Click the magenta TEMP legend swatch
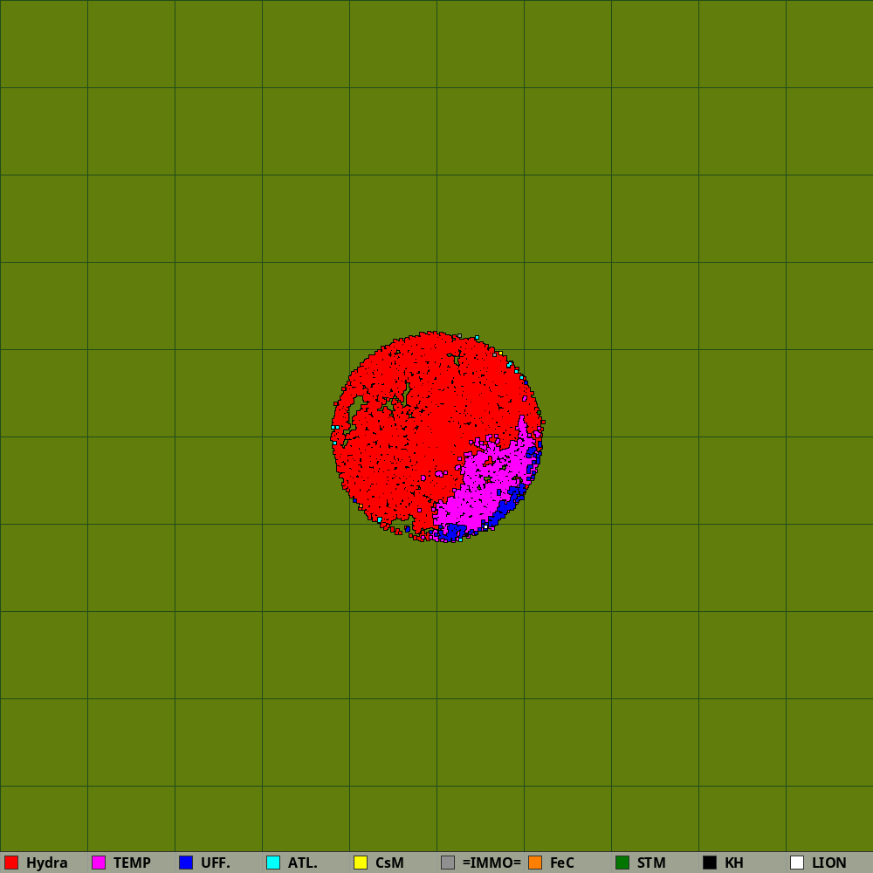The height and width of the screenshot is (873, 873). [x=99, y=863]
